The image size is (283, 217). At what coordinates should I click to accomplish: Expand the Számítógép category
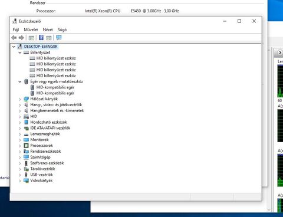click(x=20, y=157)
